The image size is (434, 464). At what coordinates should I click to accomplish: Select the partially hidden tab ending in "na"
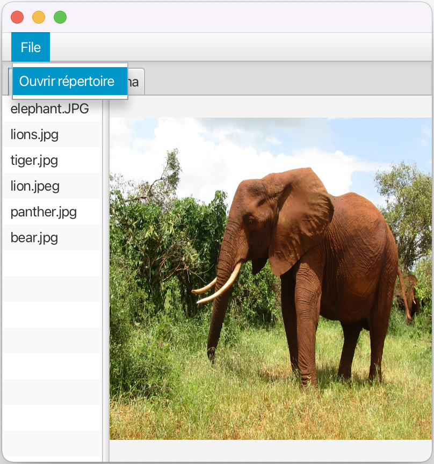point(135,82)
